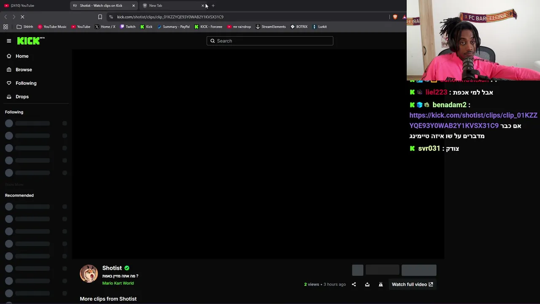Focus the Kick Search field
This screenshot has height=304, width=540.
[x=270, y=41]
